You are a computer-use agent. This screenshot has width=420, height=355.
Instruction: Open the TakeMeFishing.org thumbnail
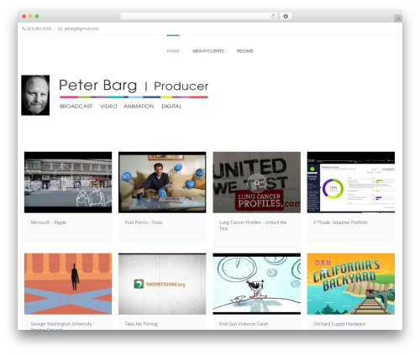[162, 284]
